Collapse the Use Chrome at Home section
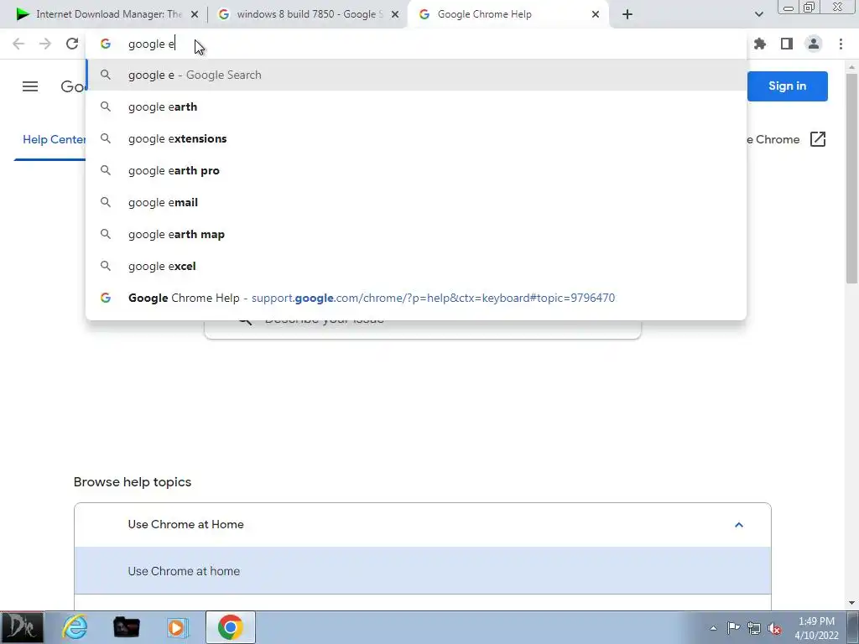This screenshot has height=644, width=859. (x=738, y=525)
